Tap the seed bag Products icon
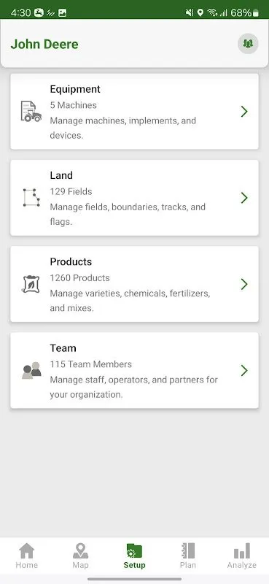Viewport: 269px width, 584px height. [x=31, y=284]
